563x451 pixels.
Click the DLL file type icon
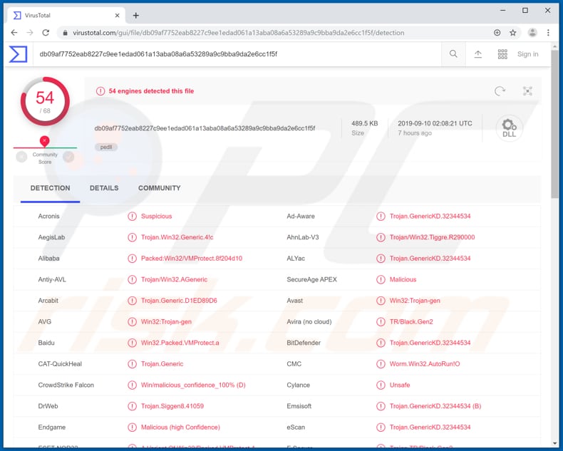[509, 128]
